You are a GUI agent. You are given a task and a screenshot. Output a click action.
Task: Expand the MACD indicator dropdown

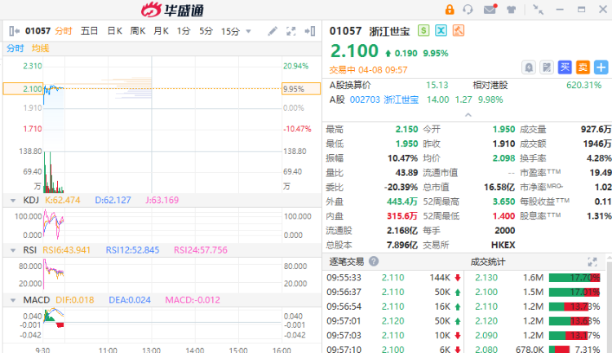(11, 300)
